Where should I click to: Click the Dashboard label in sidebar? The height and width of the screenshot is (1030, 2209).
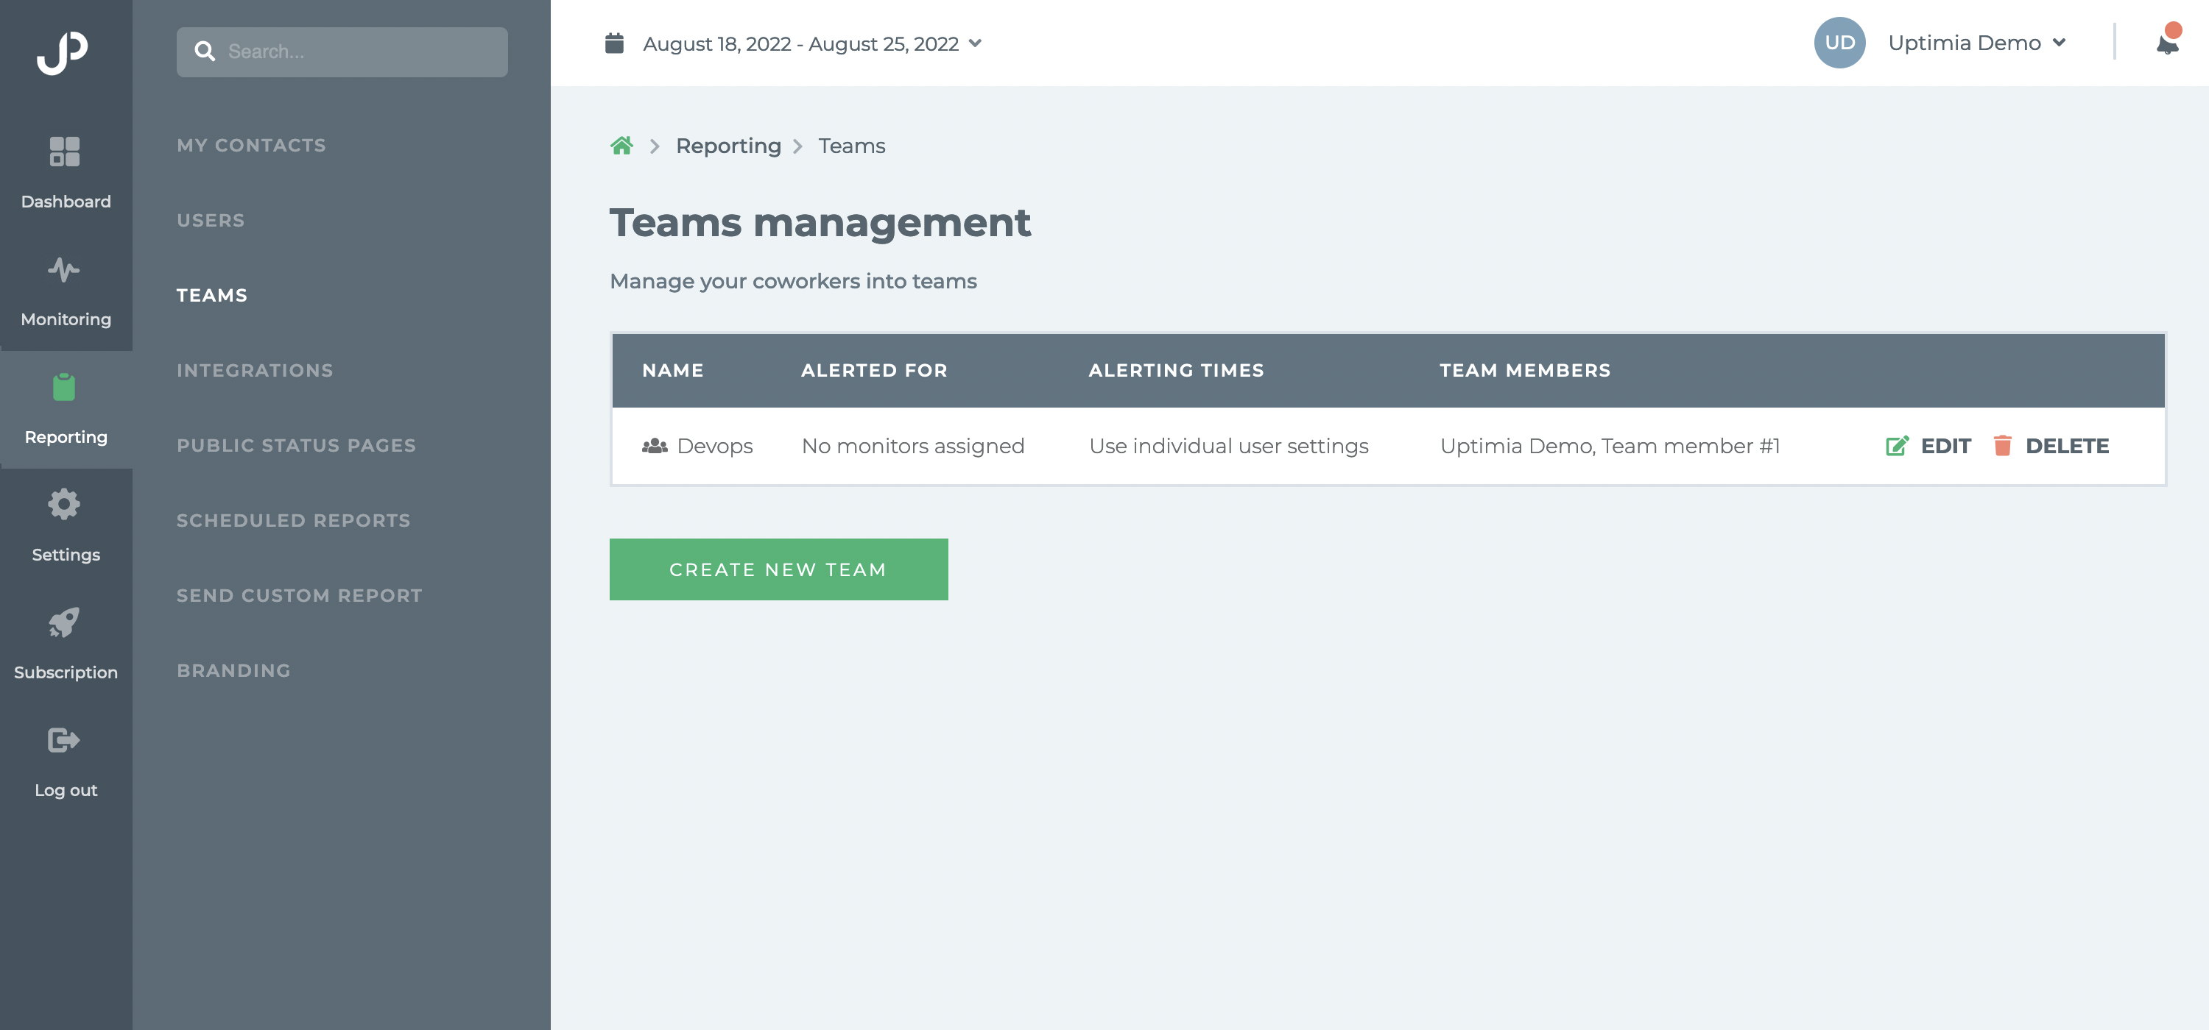click(x=66, y=202)
